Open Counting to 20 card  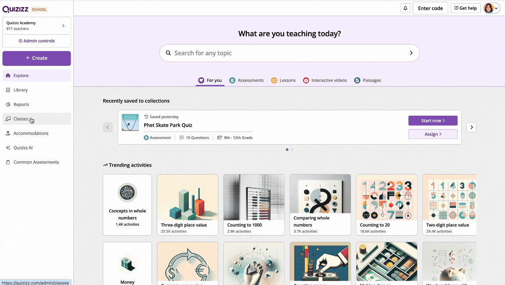pos(386,205)
